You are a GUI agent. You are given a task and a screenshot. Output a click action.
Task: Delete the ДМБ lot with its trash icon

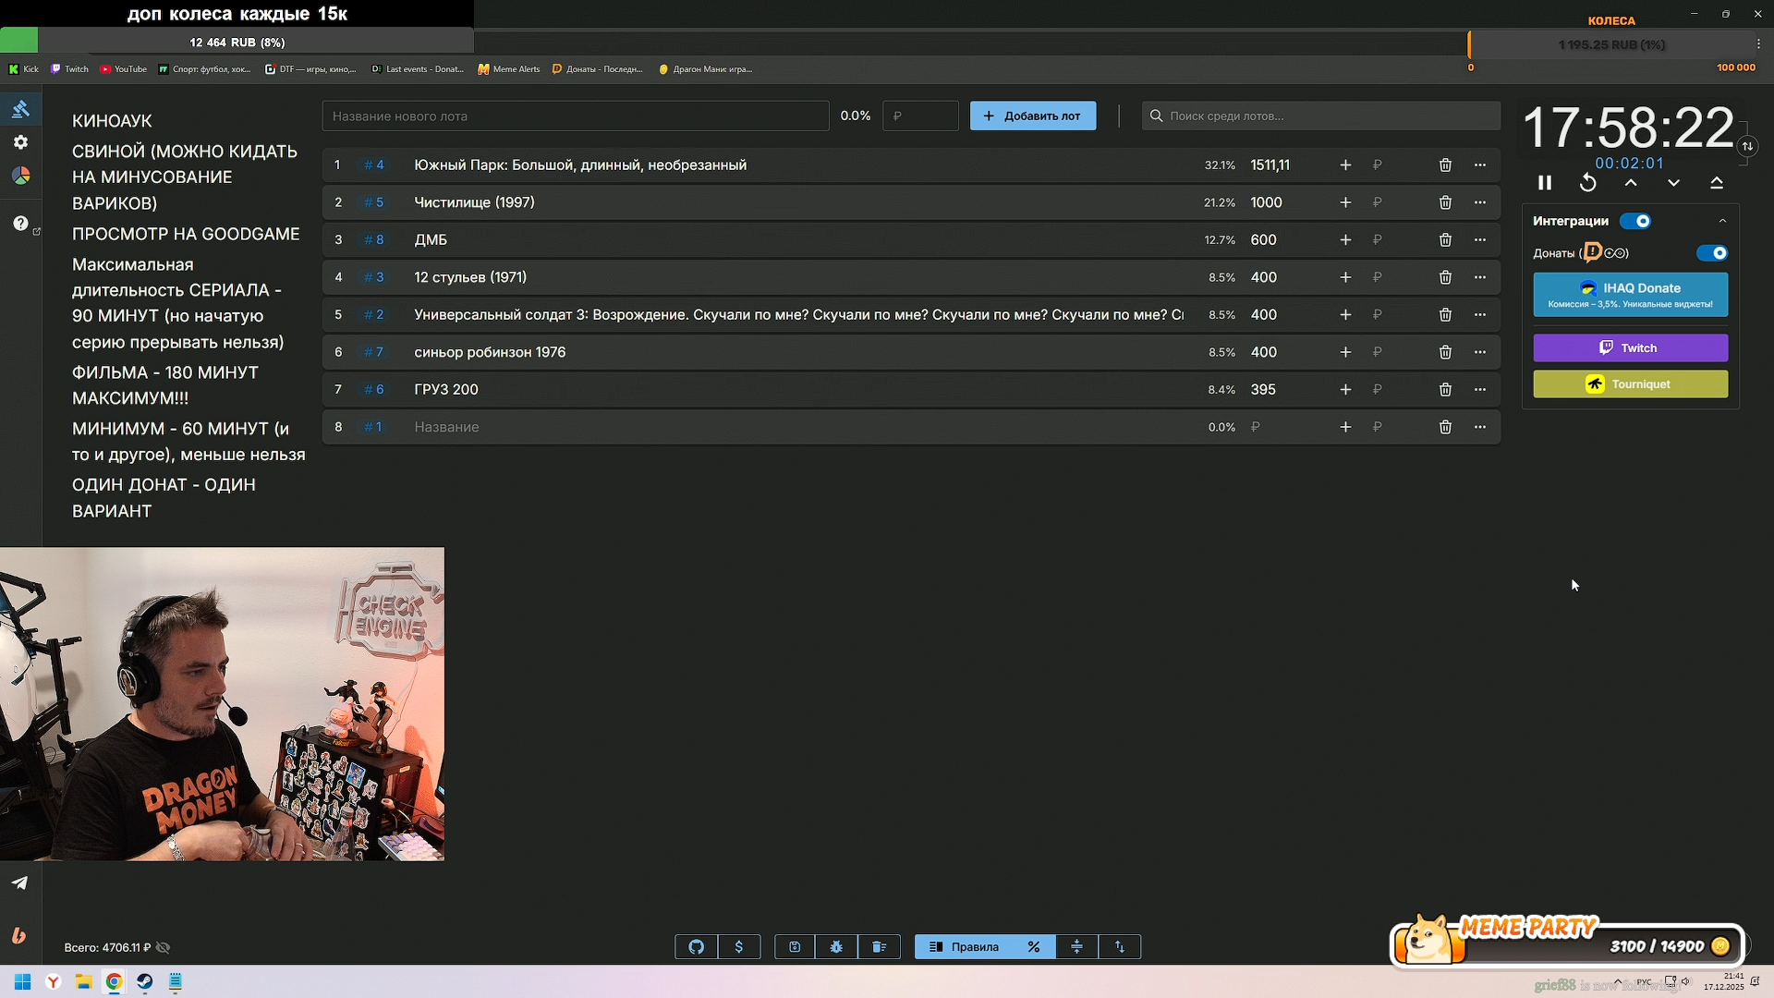[x=1445, y=240]
